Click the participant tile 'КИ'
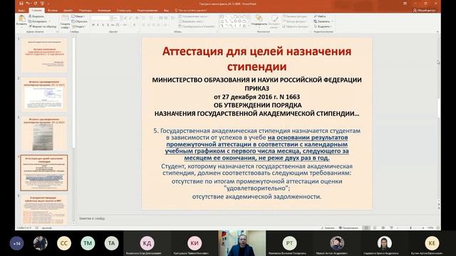456x256 pixels. pos(195,243)
